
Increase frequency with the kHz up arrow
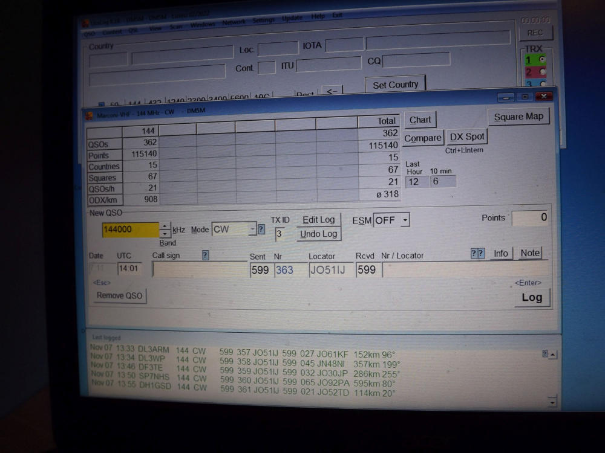pos(165,226)
